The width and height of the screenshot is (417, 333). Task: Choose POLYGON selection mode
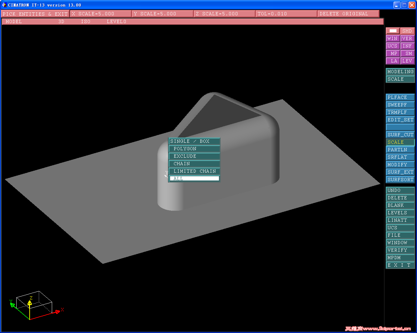click(194, 149)
